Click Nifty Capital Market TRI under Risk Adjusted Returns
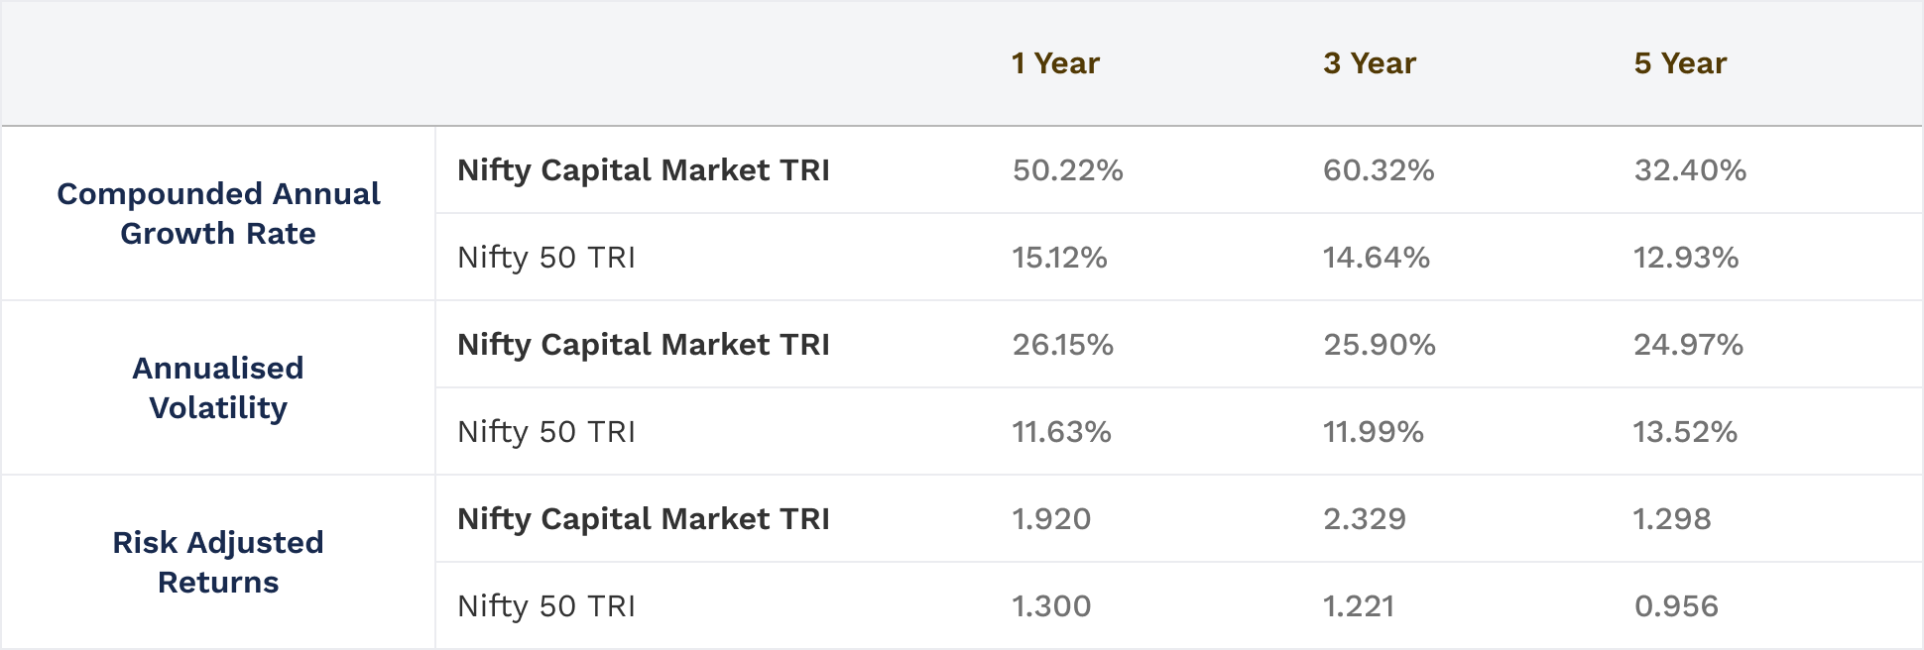This screenshot has width=1924, height=650. click(x=643, y=519)
